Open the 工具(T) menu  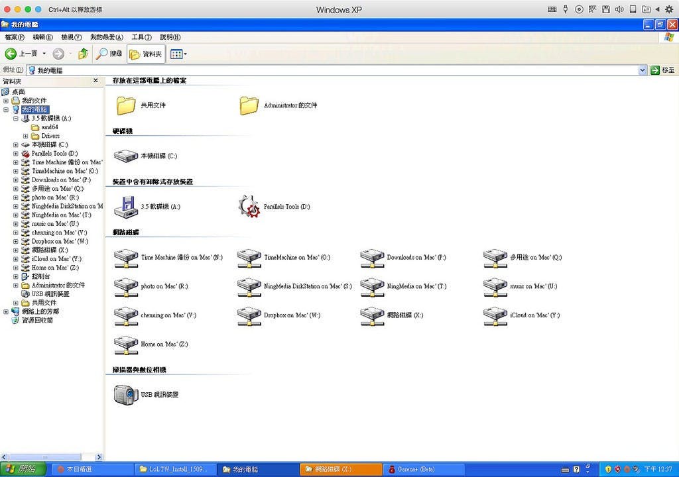(142, 37)
